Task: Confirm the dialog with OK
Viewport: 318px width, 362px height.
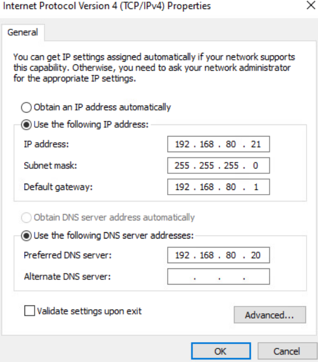Action: click(x=220, y=351)
